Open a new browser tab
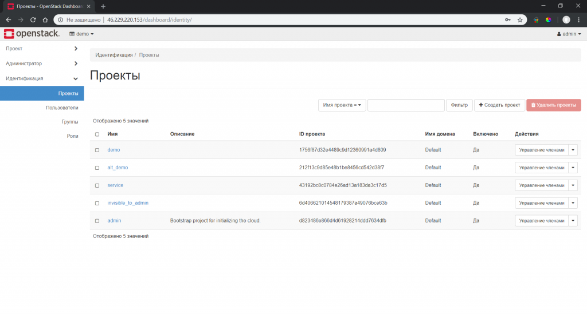587x314 pixels. 103,6
